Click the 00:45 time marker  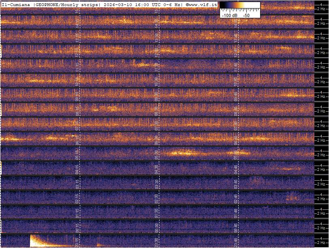click(235, 226)
